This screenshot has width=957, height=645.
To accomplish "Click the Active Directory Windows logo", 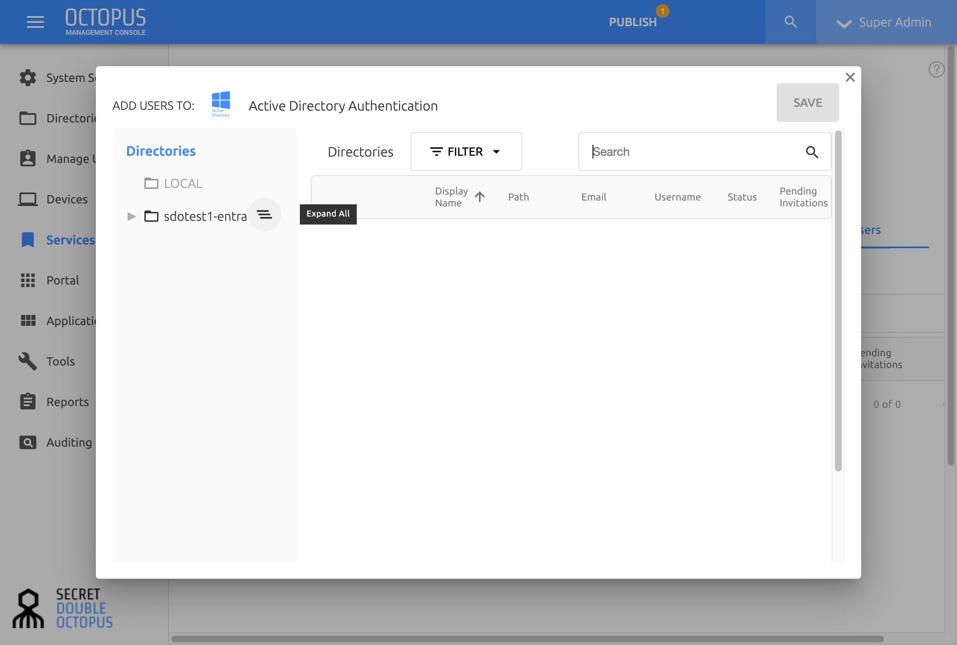I will (x=221, y=104).
